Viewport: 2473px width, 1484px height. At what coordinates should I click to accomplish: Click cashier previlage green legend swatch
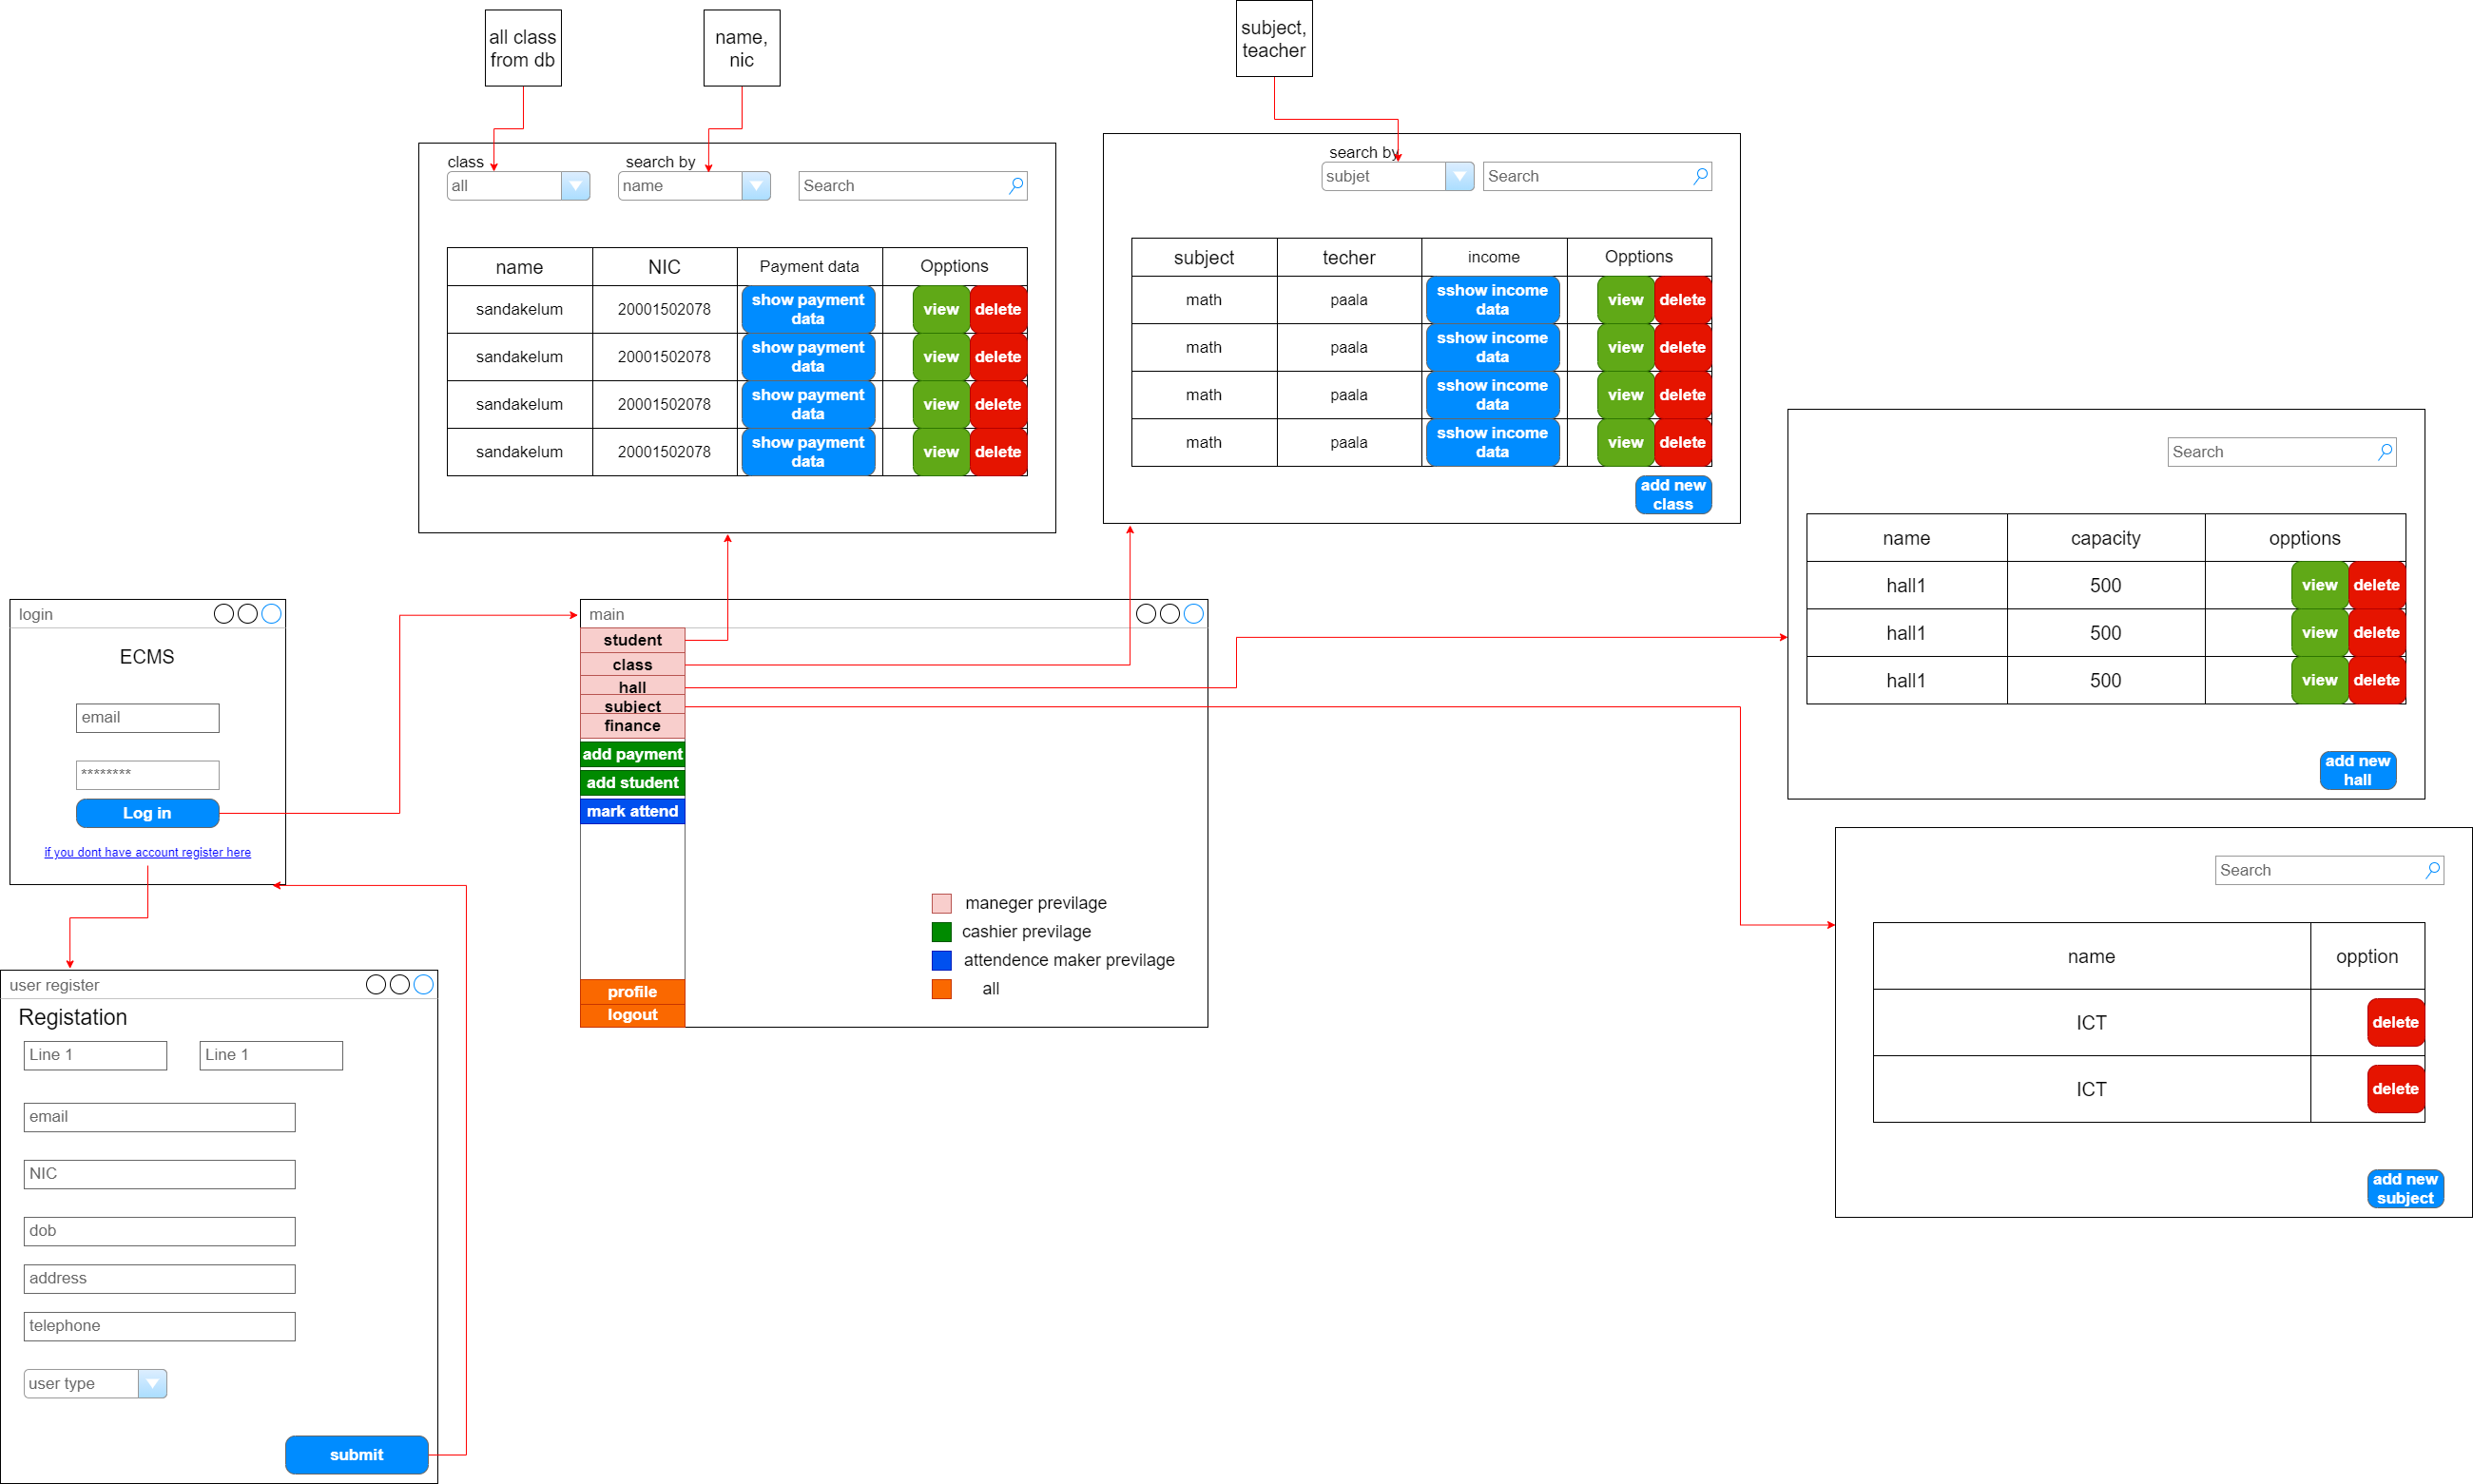(941, 932)
